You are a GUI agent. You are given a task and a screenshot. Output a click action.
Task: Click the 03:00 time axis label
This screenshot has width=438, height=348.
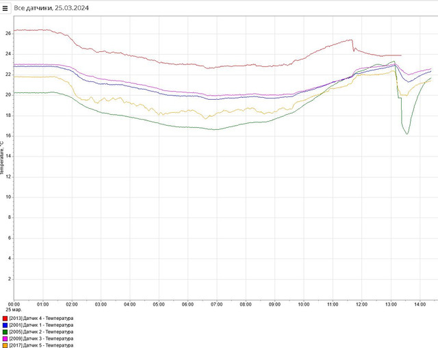[x=101, y=304]
